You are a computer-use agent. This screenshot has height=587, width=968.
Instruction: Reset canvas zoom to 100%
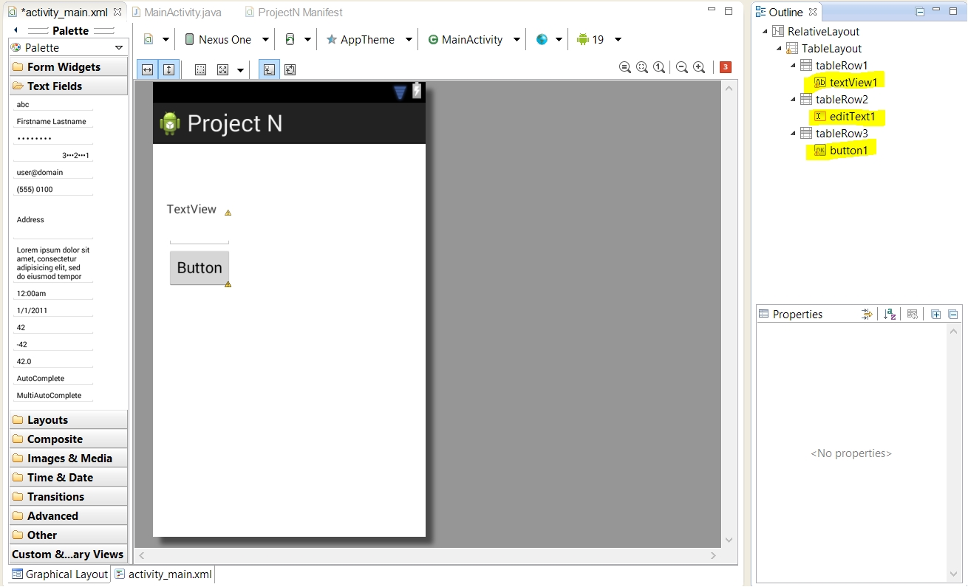click(x=659, y=68)
